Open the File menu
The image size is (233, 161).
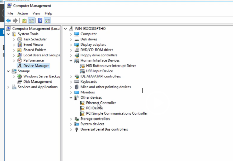10,13
